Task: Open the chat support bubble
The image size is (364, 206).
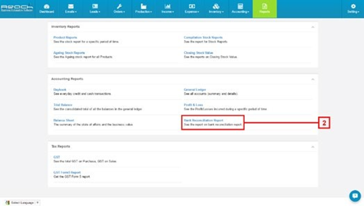Action: coord(355,196)
